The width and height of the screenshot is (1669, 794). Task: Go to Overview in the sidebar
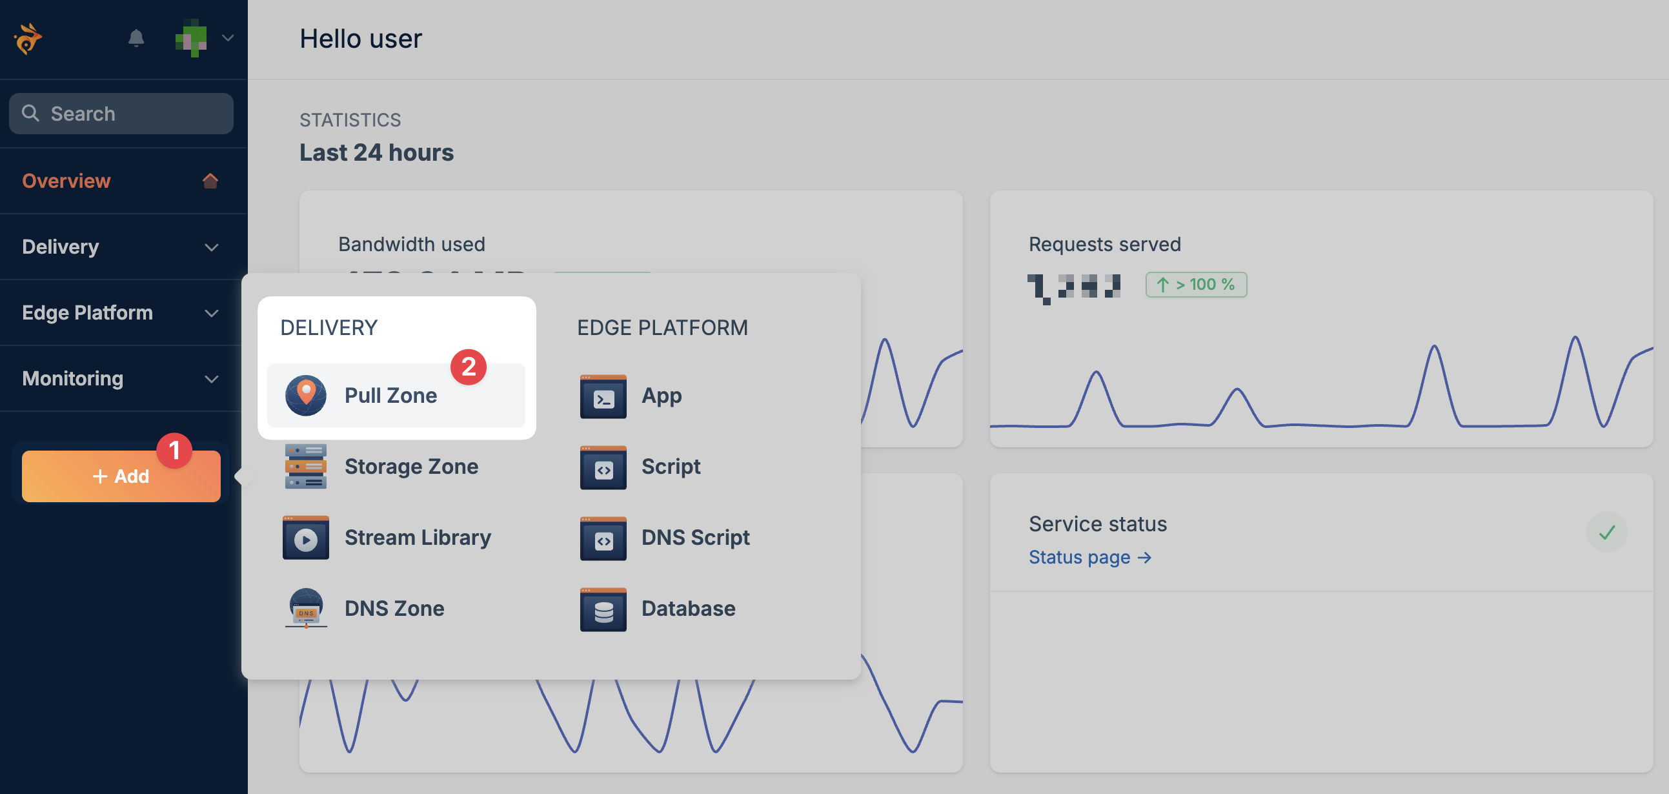[66, 181]
